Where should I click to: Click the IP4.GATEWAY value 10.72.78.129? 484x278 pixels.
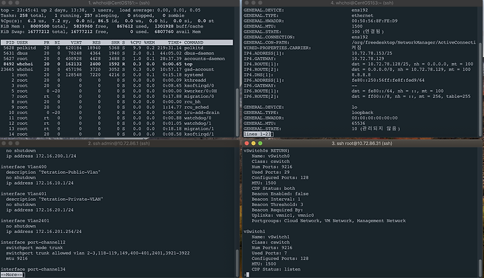click(368, 58)
